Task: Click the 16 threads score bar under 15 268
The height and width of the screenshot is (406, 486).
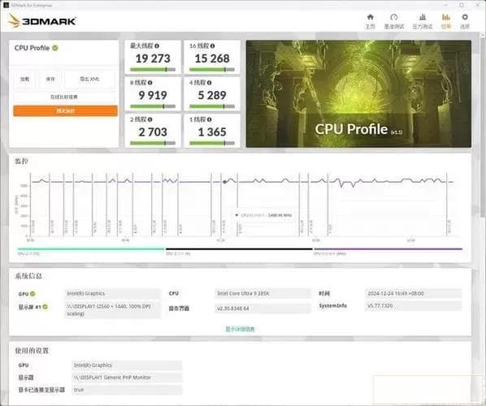Action: (x=212, y=70)
